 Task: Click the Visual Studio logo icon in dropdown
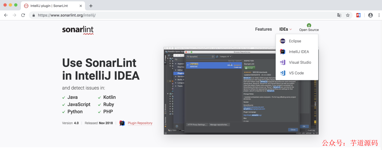click(283, 62)
